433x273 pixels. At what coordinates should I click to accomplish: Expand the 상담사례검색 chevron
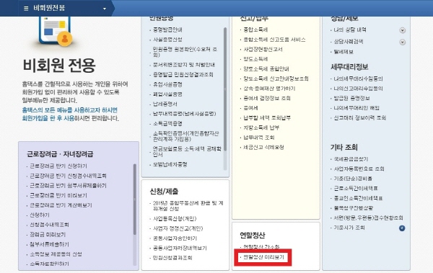pos(403,42)
